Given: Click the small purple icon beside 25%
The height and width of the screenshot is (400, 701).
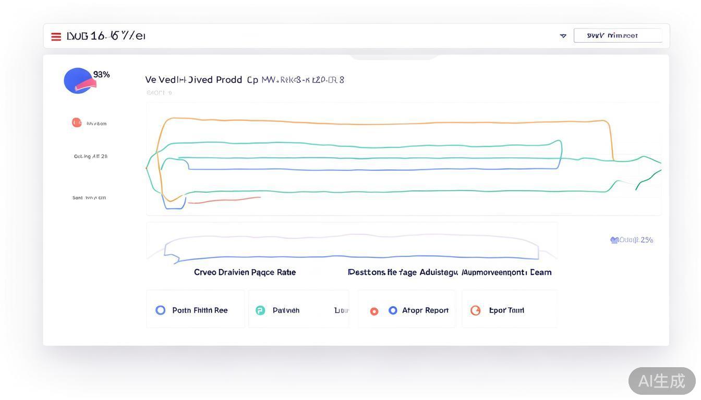Looking at the screenshot, I should click(614, 240).
